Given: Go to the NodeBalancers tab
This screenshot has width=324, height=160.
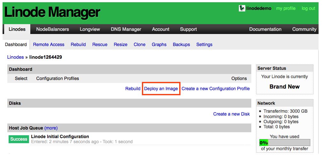Looking at the screenshot, I should point(53,29).
